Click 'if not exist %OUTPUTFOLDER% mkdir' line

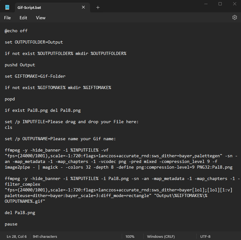[65, 54]
